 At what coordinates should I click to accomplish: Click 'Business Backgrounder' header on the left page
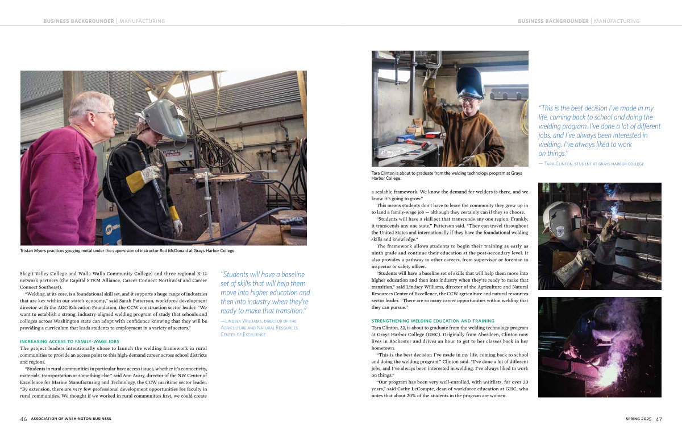click(79, 21)
